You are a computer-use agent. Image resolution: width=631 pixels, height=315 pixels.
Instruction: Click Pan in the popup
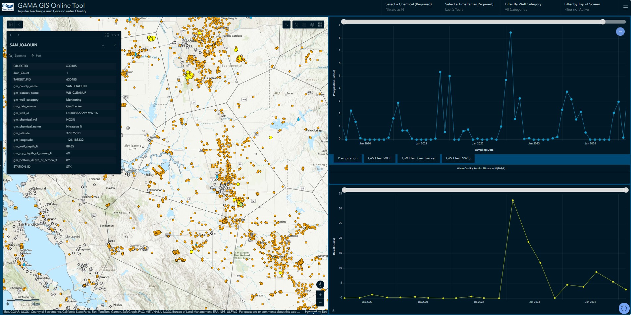pos(36,56)
